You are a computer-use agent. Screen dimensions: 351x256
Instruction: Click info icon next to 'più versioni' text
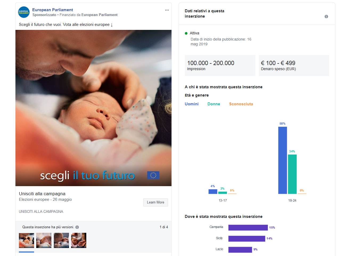77,227
